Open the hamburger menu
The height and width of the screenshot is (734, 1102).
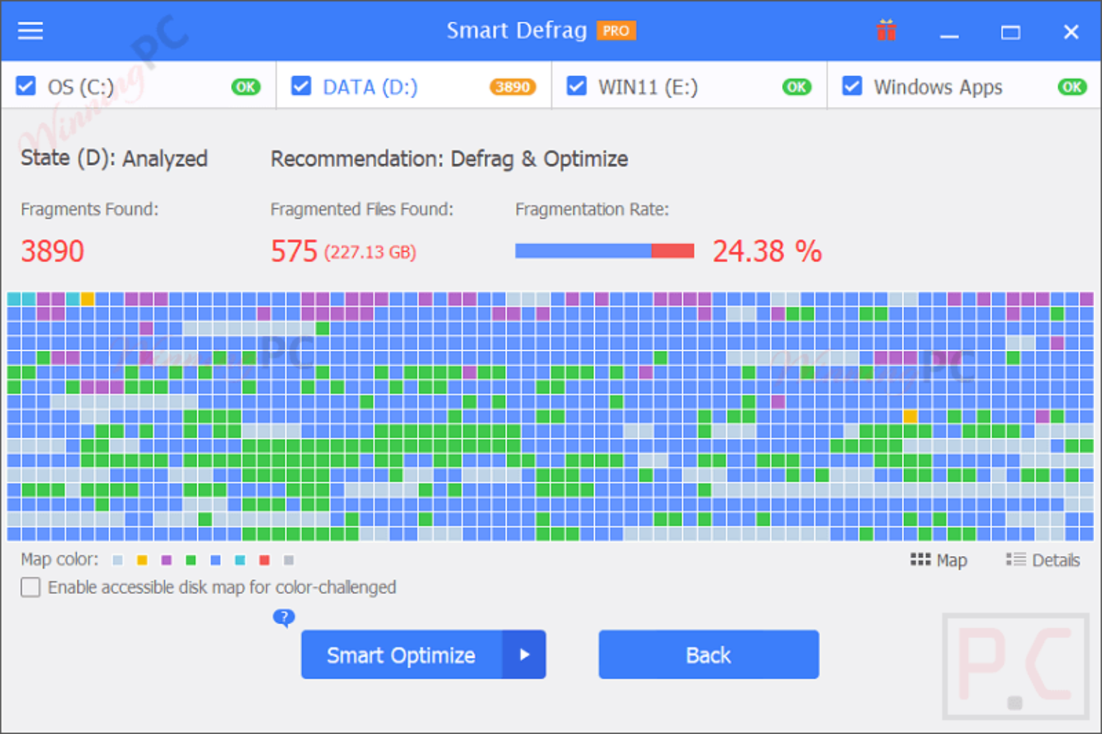pos(29,31)
